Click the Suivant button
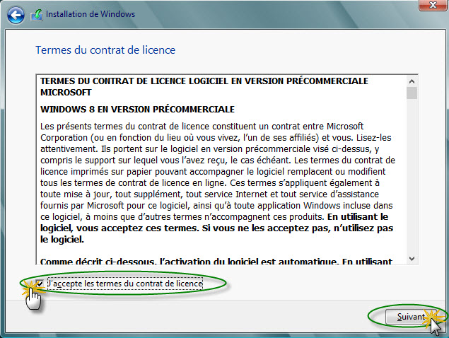449x338 pixels. (411, 317)
